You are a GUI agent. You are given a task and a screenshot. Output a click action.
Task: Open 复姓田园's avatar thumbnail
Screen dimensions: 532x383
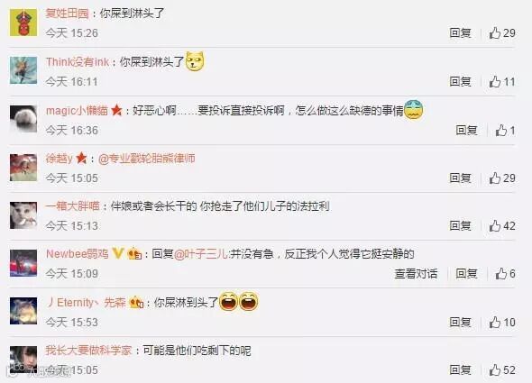[23, 23]
